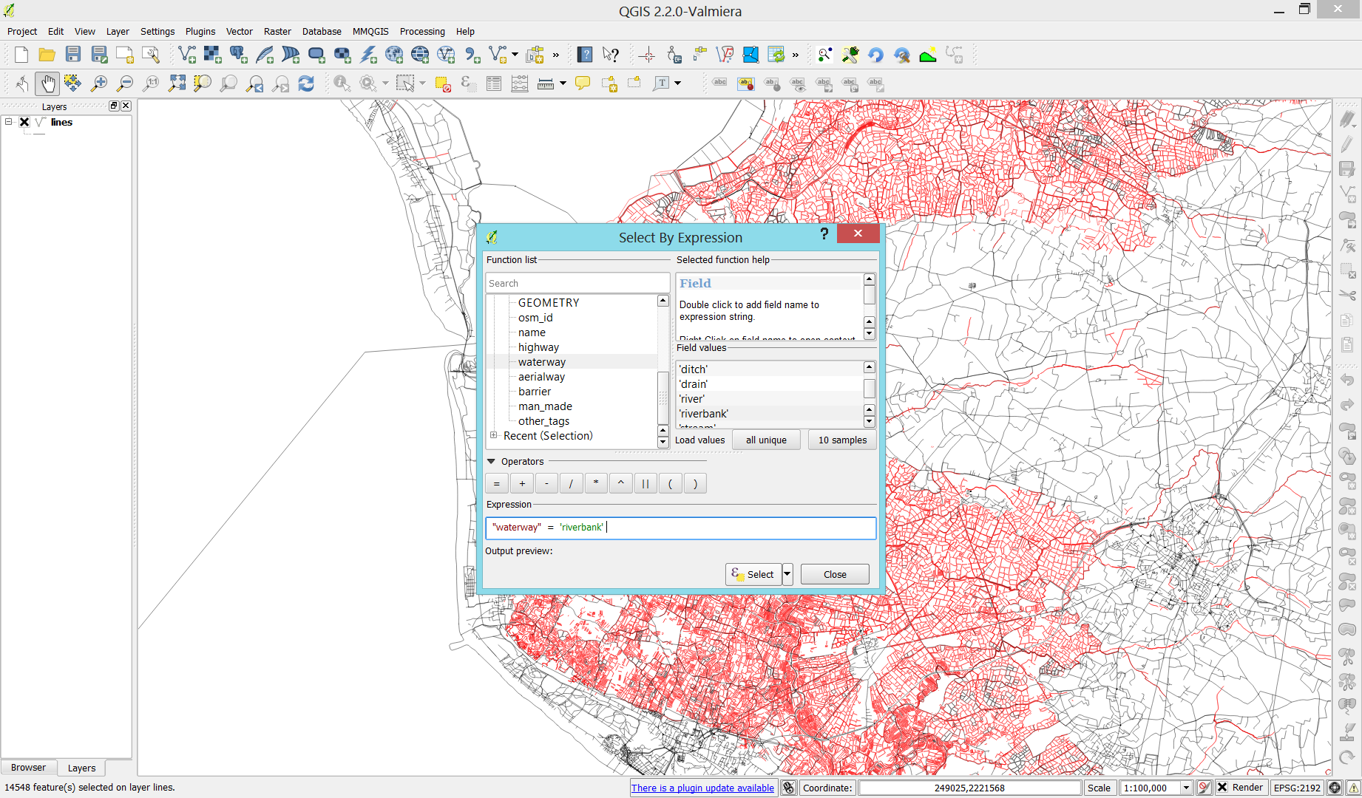Open the Scale combo box dropdown
1362x798 pixels.
1186,788
